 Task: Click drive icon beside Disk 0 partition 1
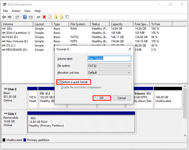pyautogui.click(x=4, y=33)
